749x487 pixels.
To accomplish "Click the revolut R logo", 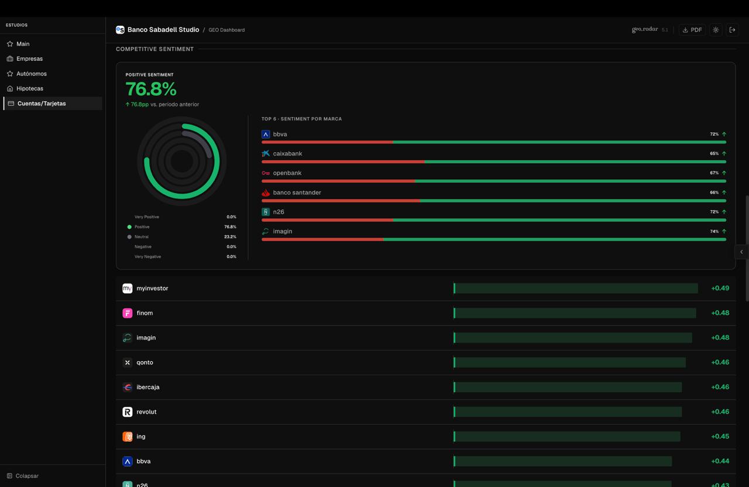I will (x=127, y=412).
